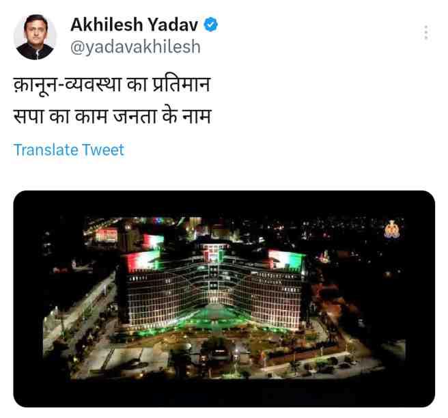Screen dimensions: 448x418
Task: Open the illuminated building media thumbnail
Action: tap(224, 299)
